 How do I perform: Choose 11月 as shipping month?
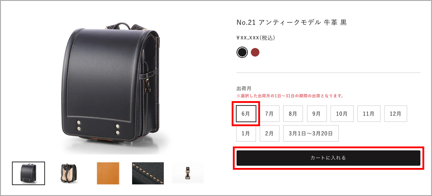[369, 114]
